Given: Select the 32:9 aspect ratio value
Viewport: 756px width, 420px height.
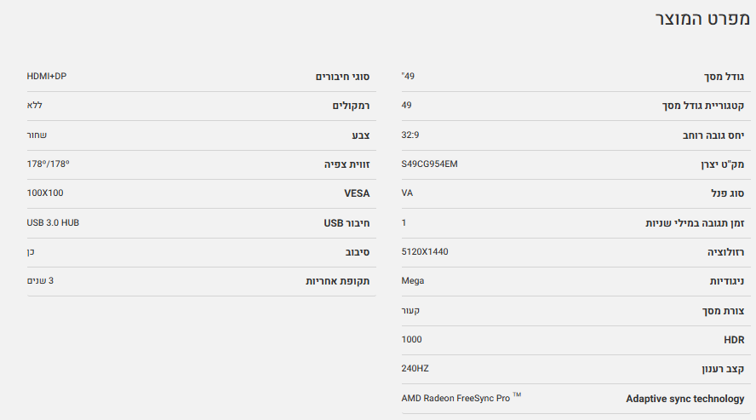Looking at the screenshot, I should 410,135.
